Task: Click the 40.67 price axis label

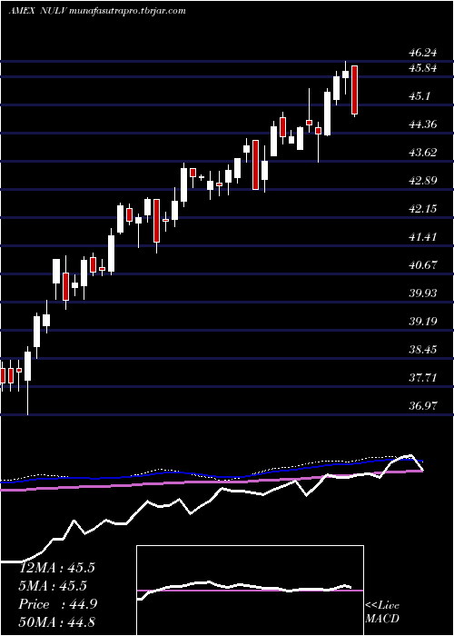Action: click(x=423, y=265)
